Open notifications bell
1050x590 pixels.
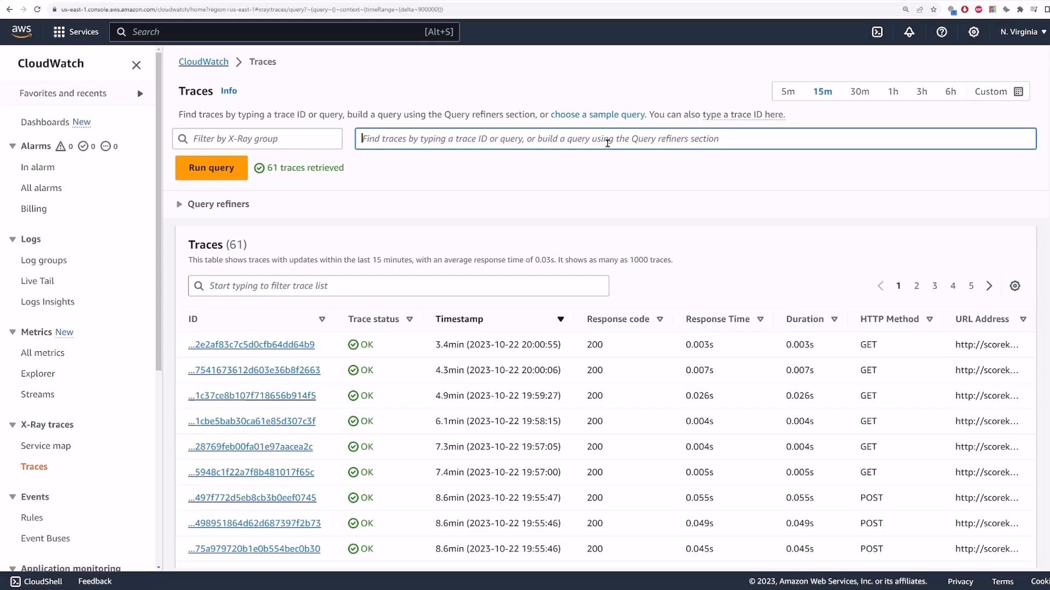909,32
